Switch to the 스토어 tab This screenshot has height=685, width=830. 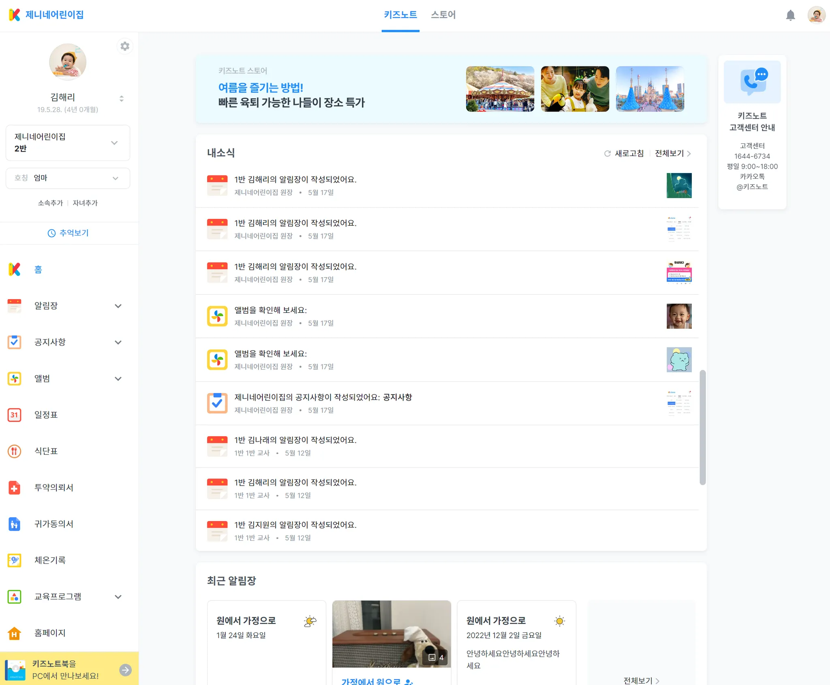point(443,15)
